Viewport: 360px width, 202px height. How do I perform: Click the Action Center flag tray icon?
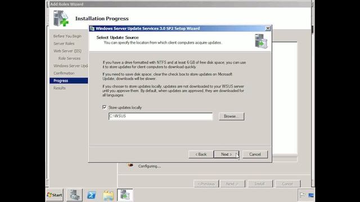[x=303, y=195]
